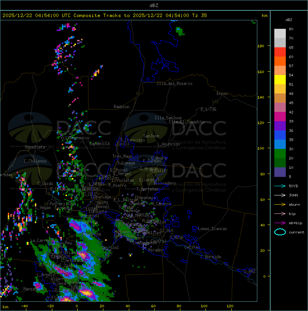Click the 'Clla.El_Cavadito' map label
Screen dimensions: 308x311
tap(187, 122)
